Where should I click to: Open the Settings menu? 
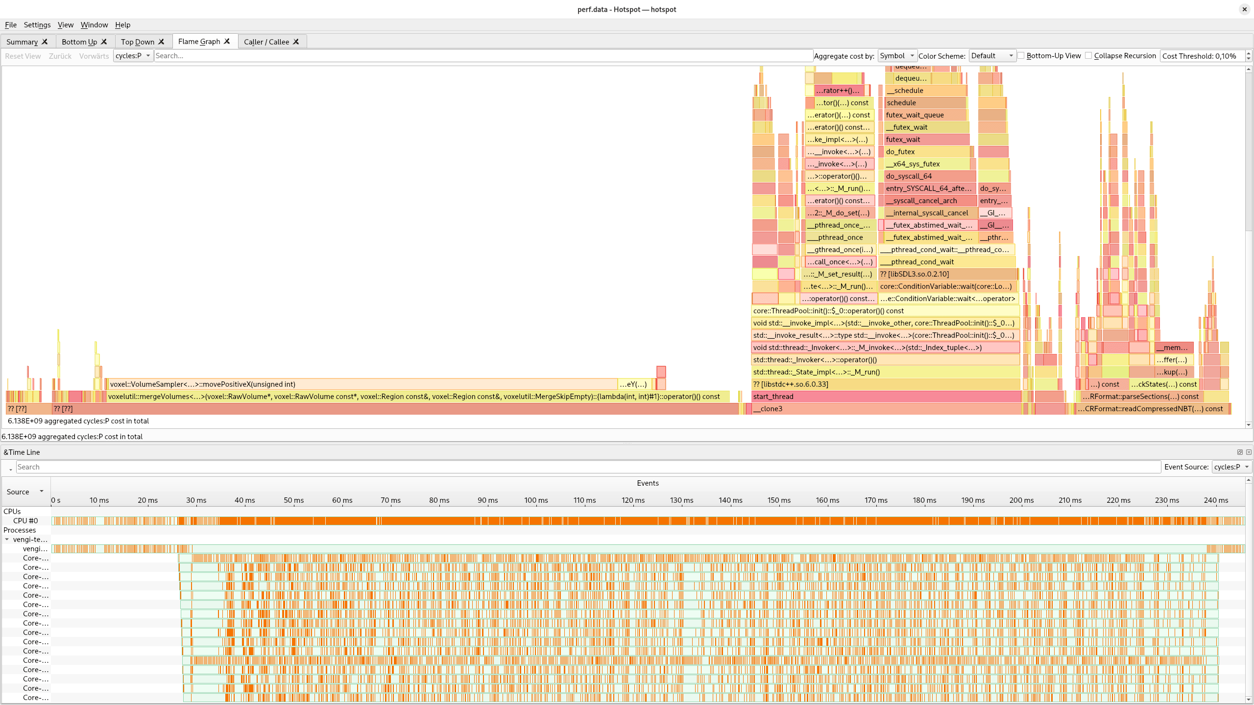coord(37,24)
